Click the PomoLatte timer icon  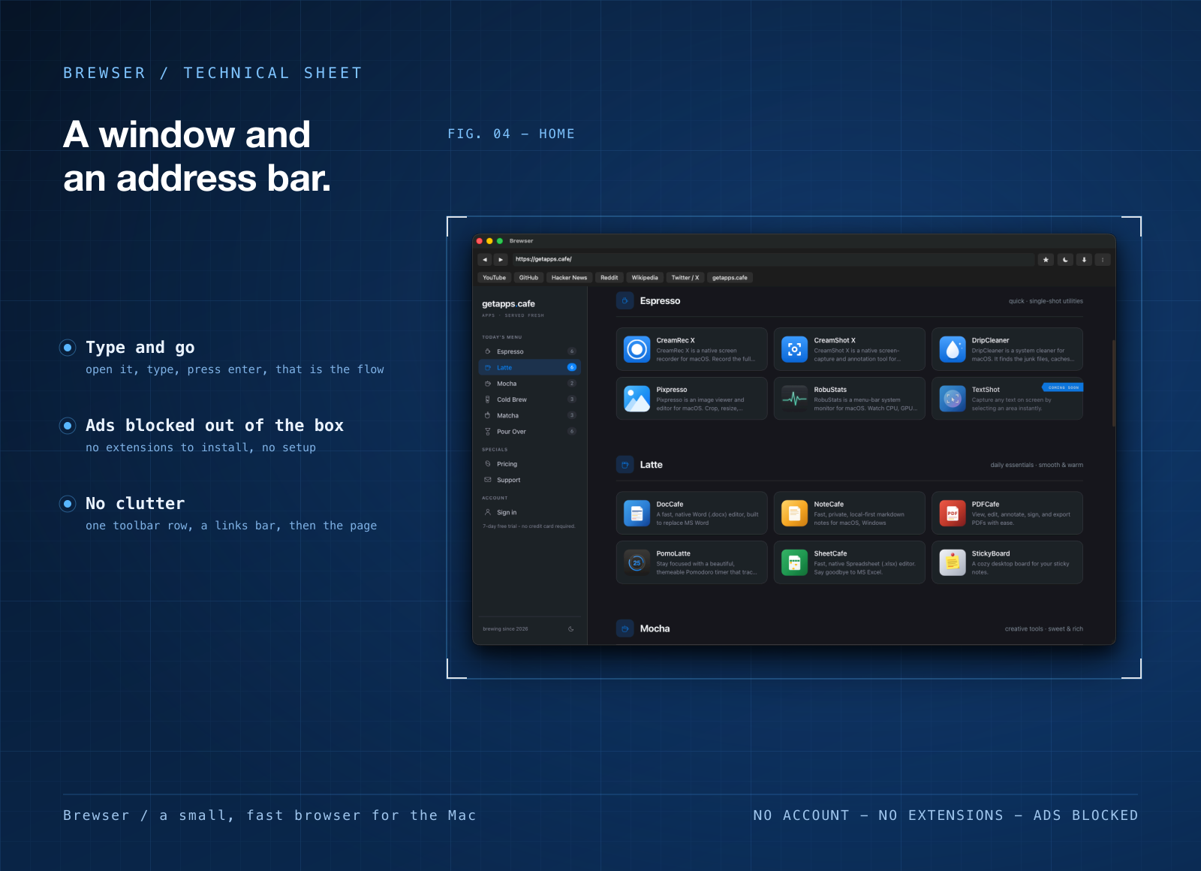(x=637, y=562)
